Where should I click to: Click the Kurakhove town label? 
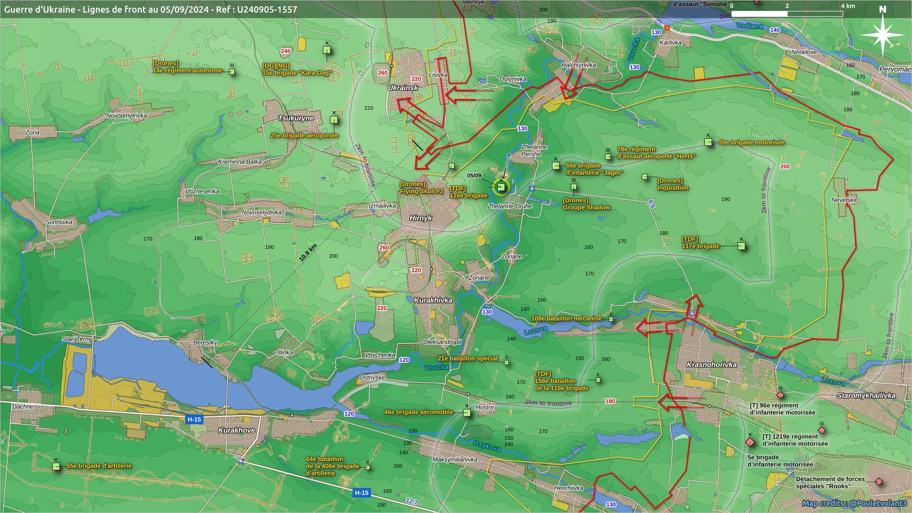coord(237,430)
